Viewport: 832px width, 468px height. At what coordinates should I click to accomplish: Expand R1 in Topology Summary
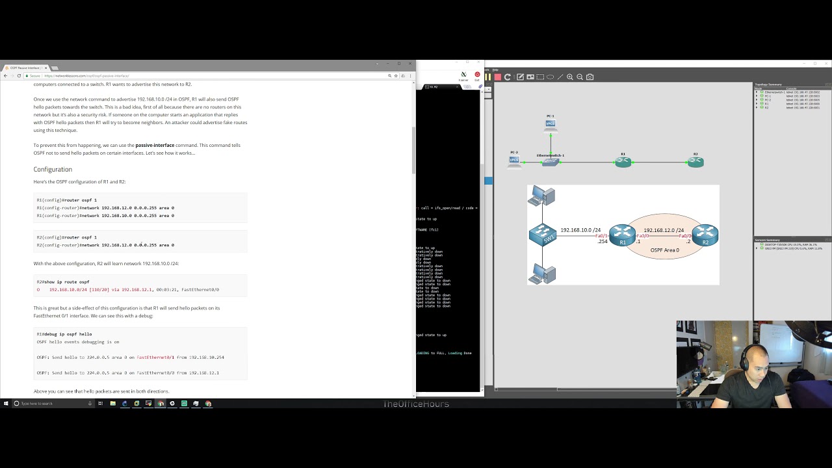(757, 104)
